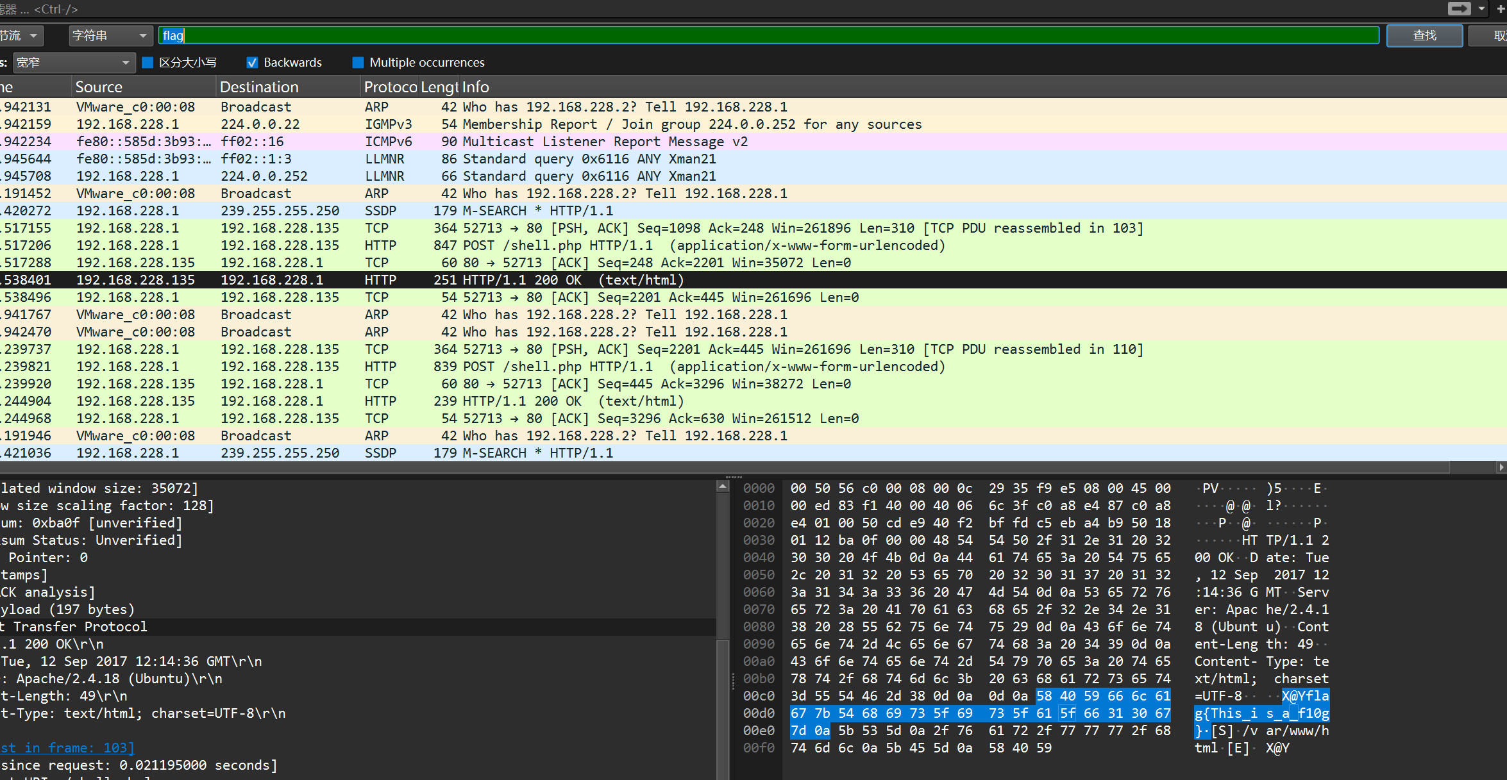The height and width of the screenshot is (780, 1507).
Task: Enable the Multiple occurrences checkbox
Action: coord(358,62)
